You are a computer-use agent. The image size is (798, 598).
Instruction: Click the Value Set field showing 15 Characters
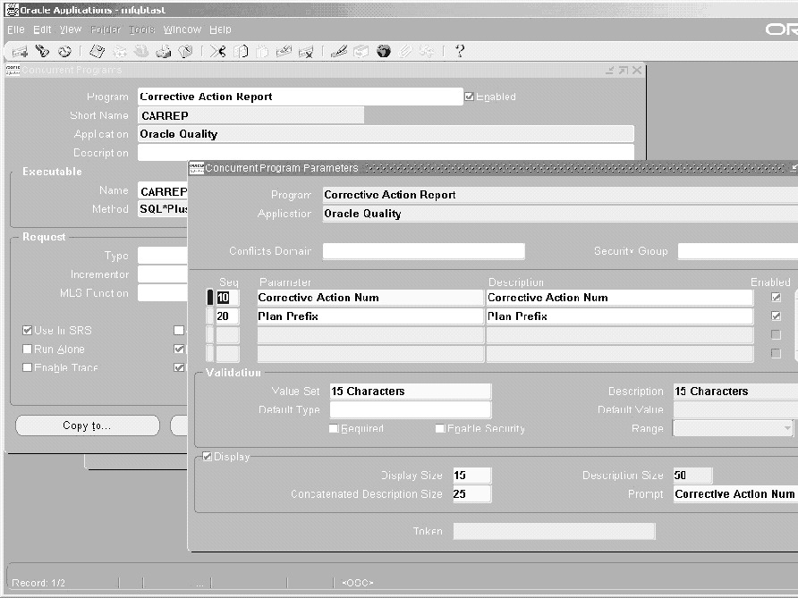411,391
